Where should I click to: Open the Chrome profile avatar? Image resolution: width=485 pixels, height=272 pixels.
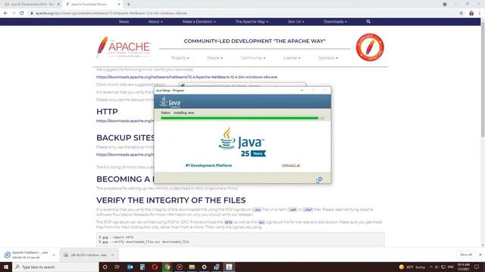point(471,14)
